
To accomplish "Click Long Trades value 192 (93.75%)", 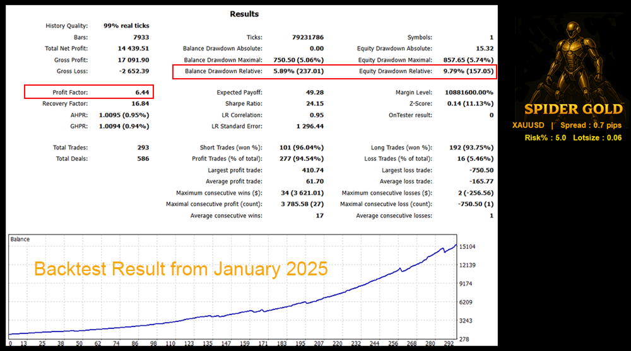I will [471, 147].
